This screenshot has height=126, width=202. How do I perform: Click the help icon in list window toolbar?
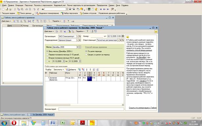click(68, 21)
